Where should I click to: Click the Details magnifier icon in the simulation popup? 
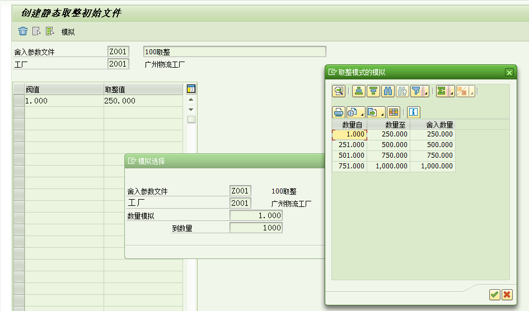[339, 92]
